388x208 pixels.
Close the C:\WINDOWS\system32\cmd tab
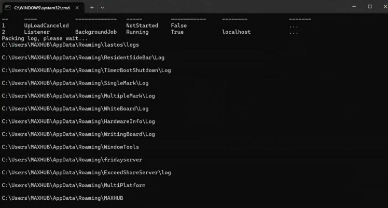(76, 7)
